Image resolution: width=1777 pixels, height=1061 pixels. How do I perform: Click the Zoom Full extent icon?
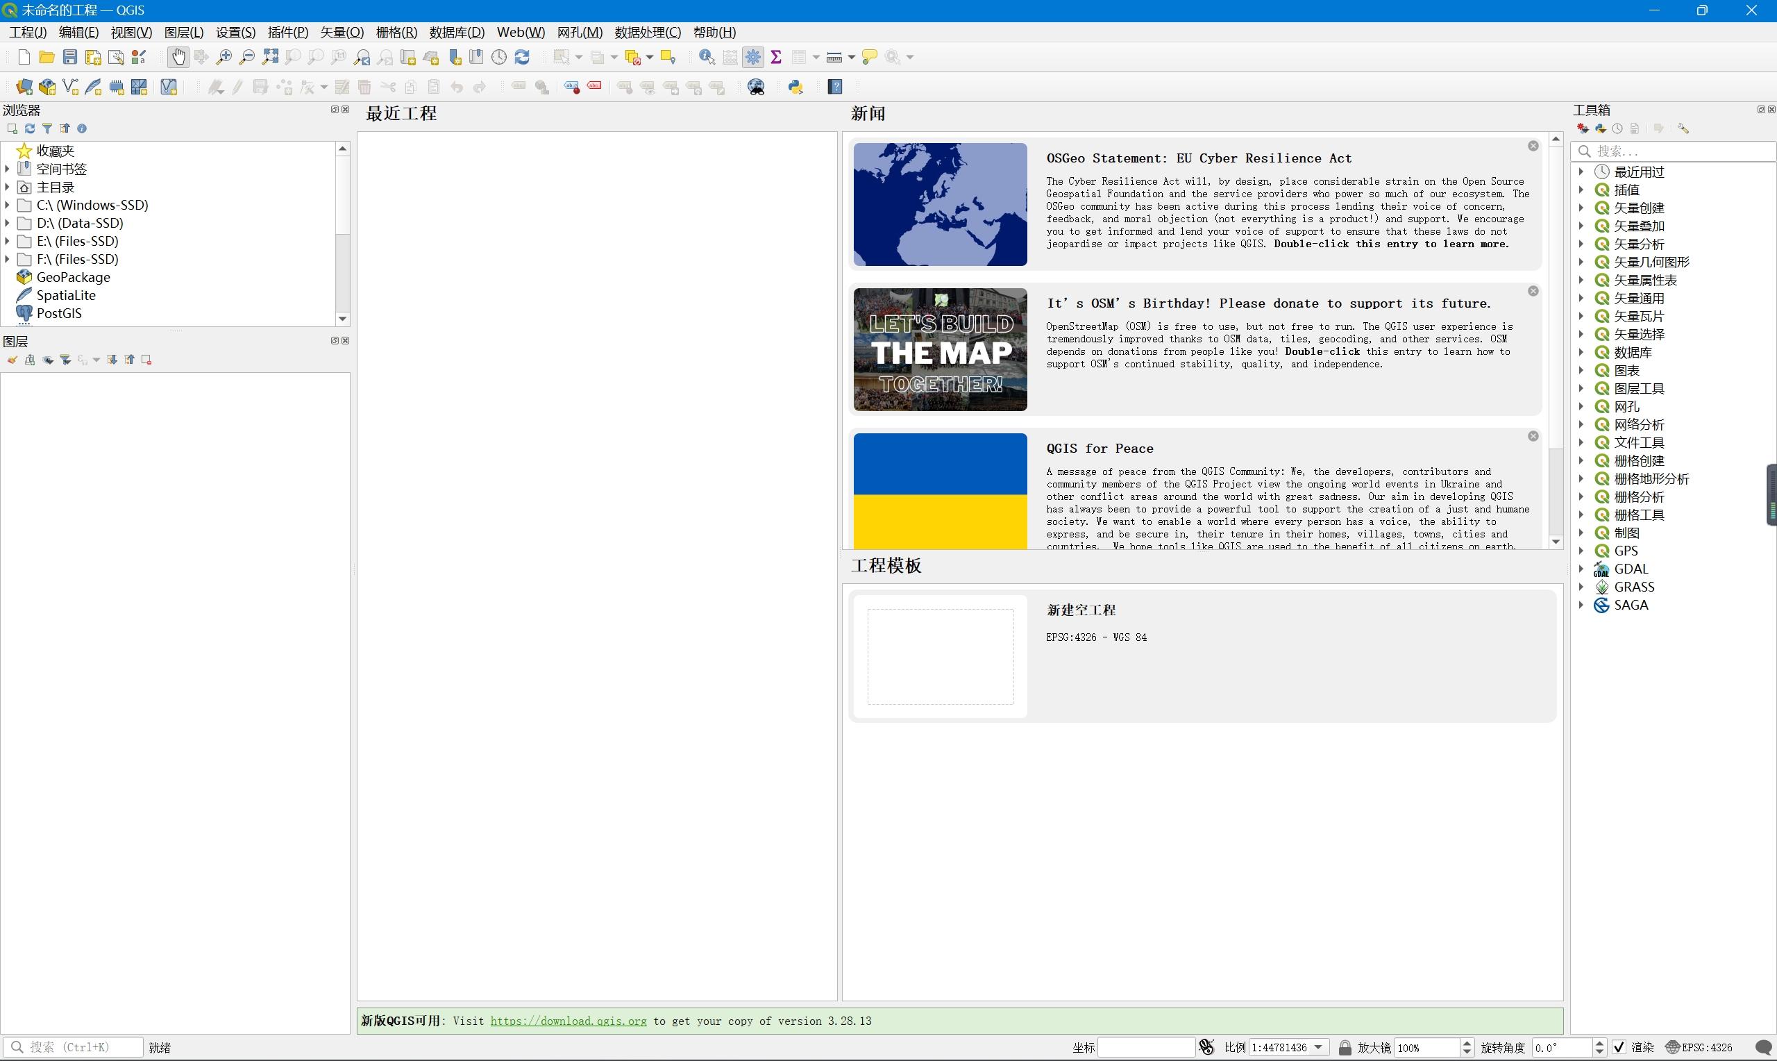[x=270, y=57]
